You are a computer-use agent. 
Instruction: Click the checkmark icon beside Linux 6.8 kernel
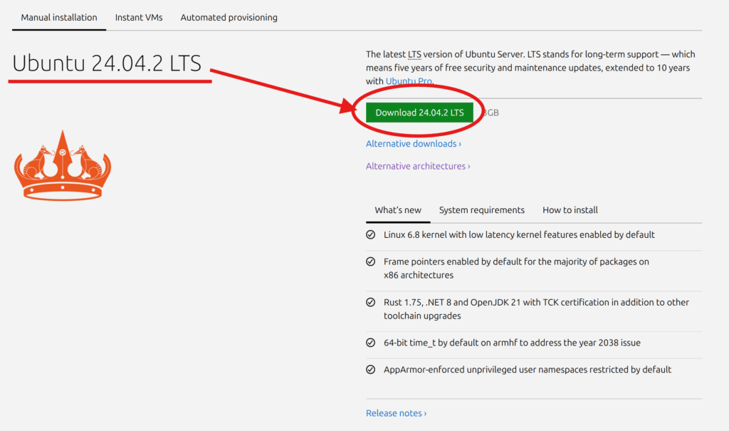(x=370, y=234)
